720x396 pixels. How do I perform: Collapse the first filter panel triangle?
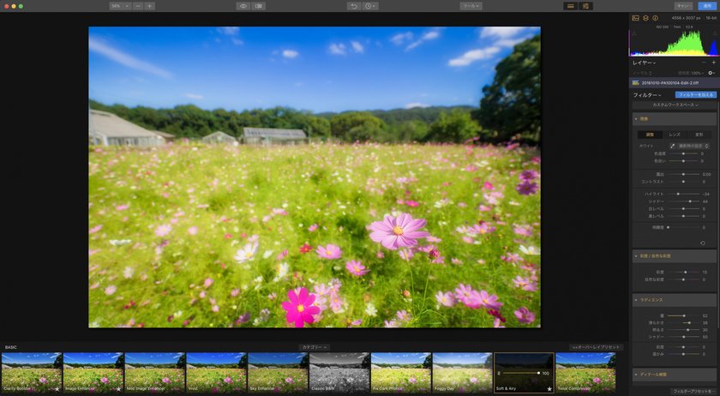(x=636, y=119)
